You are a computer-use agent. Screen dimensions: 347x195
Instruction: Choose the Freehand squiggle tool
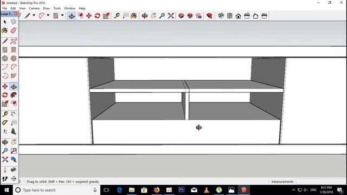tap(14, 41)
